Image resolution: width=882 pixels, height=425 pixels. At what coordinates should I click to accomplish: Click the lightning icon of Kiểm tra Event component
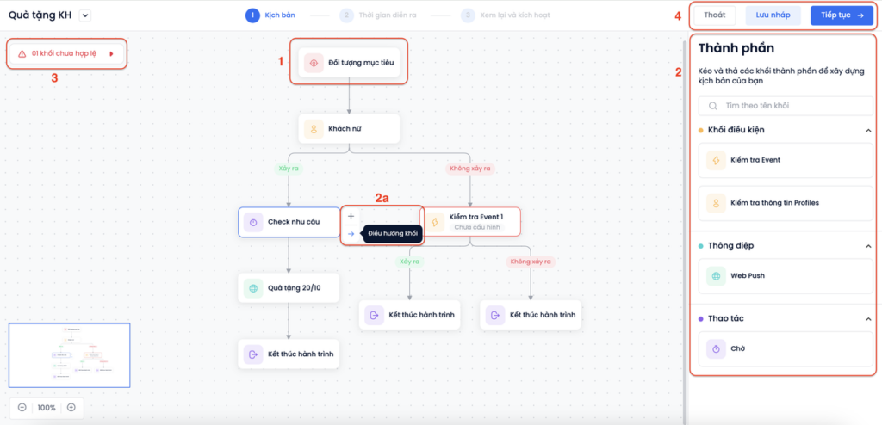716,160
